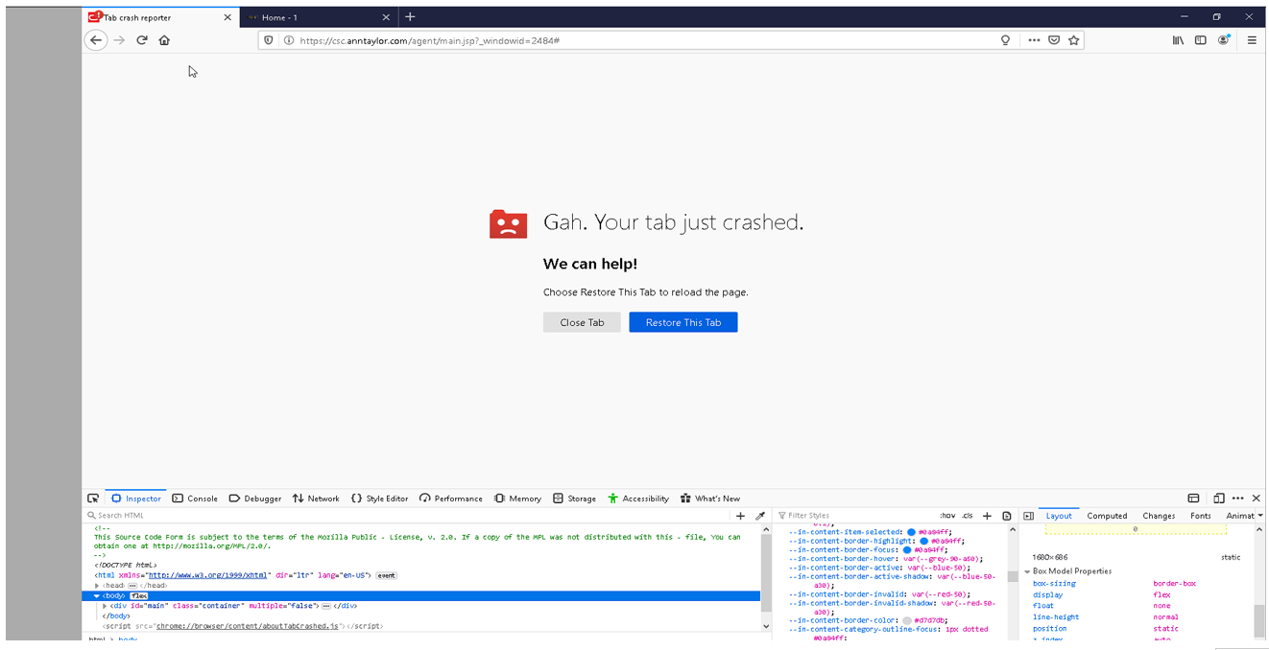Viewport: 1269px width, 650px height.
Task: Collapse the body element node
Action: tap(97, 596)
